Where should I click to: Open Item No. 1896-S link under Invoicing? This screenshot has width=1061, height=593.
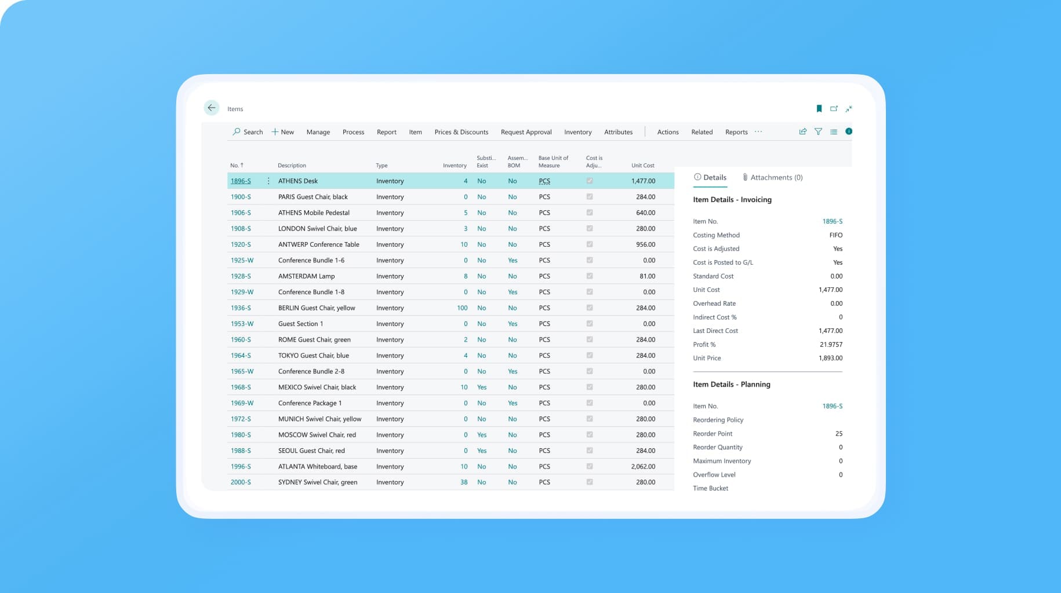(x=832, y=221)
